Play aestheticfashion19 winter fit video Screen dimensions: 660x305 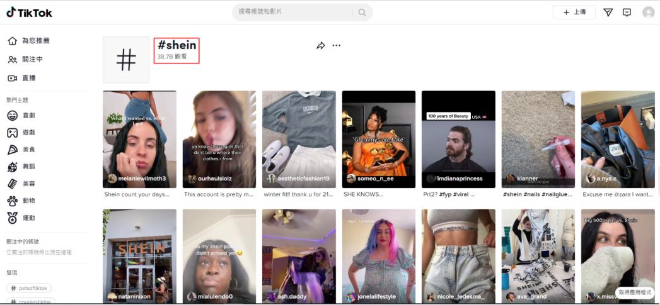pyautogui.click(x=299, y=139)
